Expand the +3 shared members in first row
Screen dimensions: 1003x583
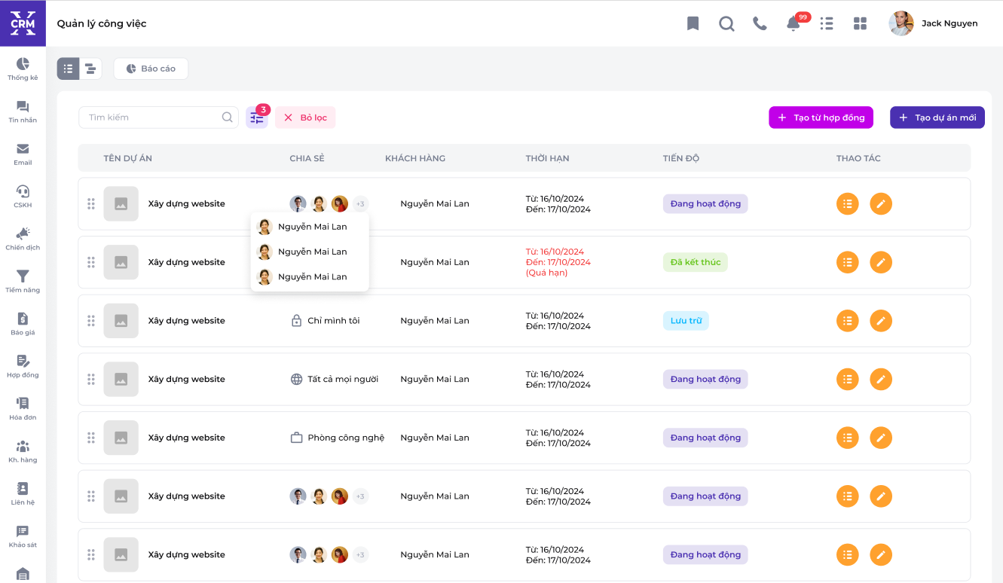tap(360, 204)
